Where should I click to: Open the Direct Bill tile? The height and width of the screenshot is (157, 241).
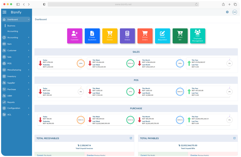click(x=180, y=36)
